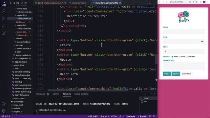Maximize the terminal panel with the chevron up
Viewport: 210px width, 118px height.
(151, 94)
